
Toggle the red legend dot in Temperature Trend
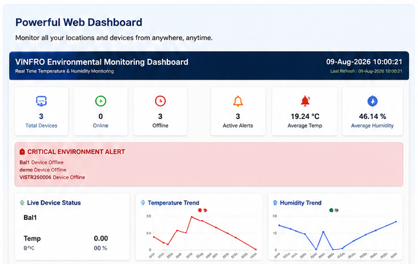(x=200, y=210)
